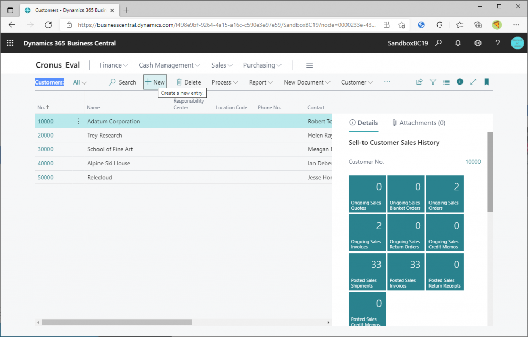Click the browser address bar URL
Screen dimensions: 528x337
coord(227,25)
